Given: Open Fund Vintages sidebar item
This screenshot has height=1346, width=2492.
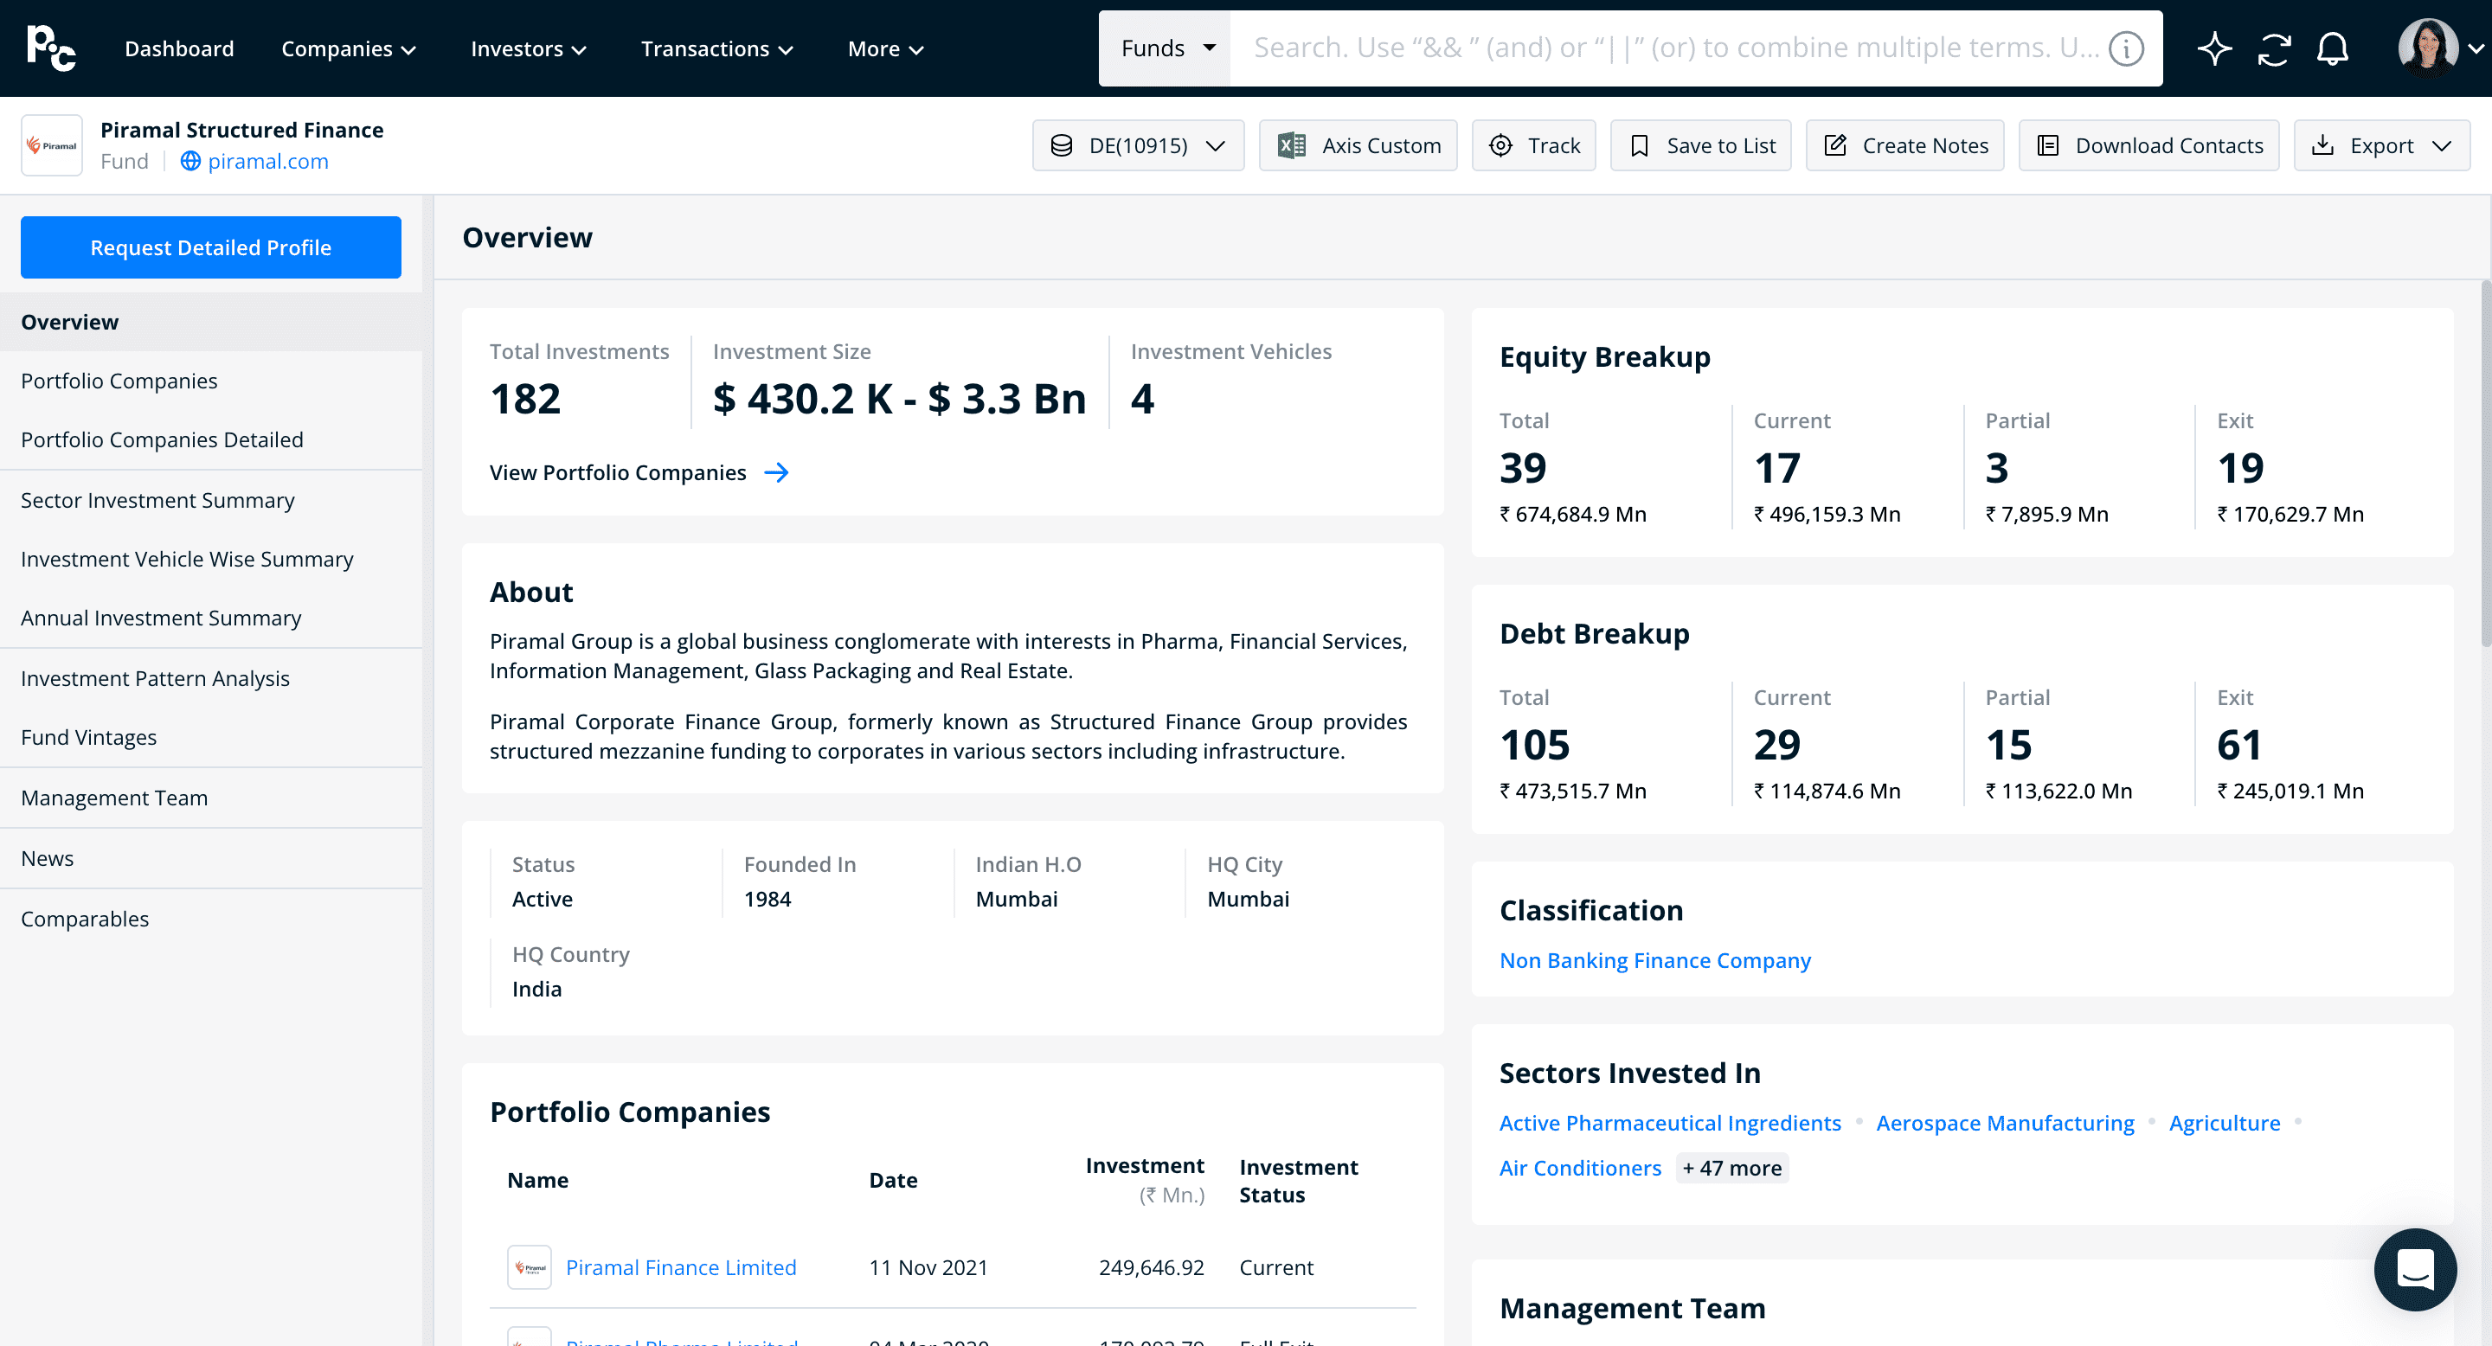Looking at the screenshot, I should pos(211,738).
